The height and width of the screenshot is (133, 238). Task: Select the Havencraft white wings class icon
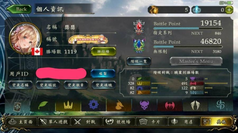[x=195, y=105]
